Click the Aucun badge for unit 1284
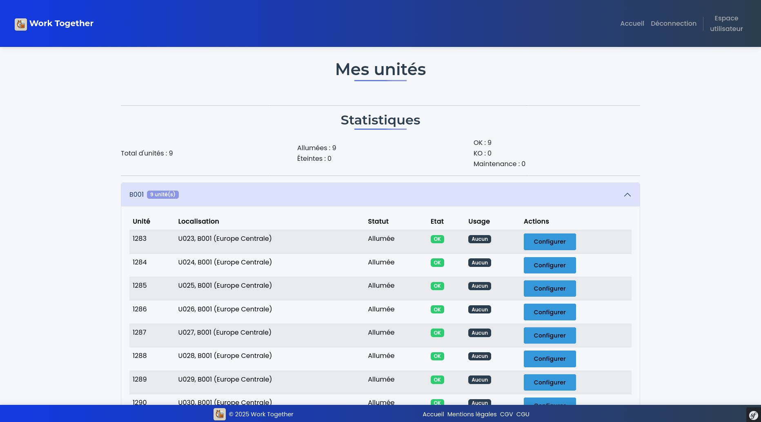Image resolution: width=761 pixels, height=422 pixels. tap(480, 263)
